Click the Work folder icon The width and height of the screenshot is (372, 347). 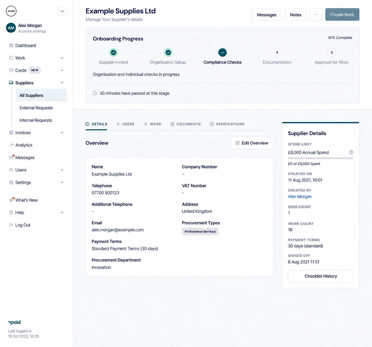point(11,58)
